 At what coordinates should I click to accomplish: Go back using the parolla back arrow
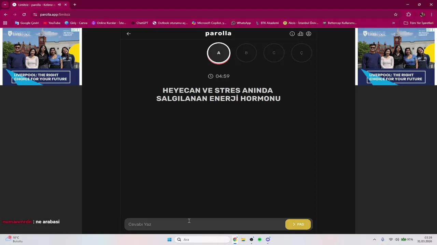(129, 34)
